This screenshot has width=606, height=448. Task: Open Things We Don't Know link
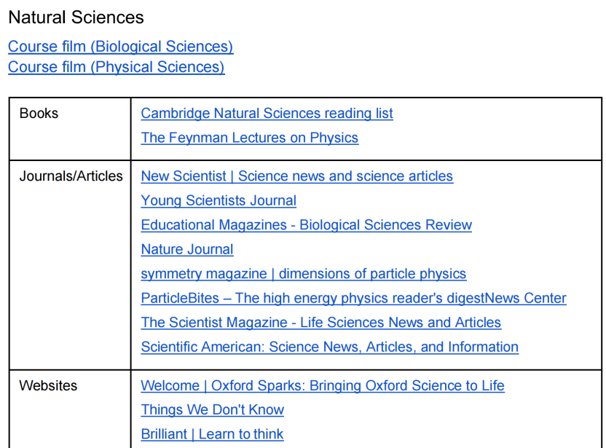[213, 409]
